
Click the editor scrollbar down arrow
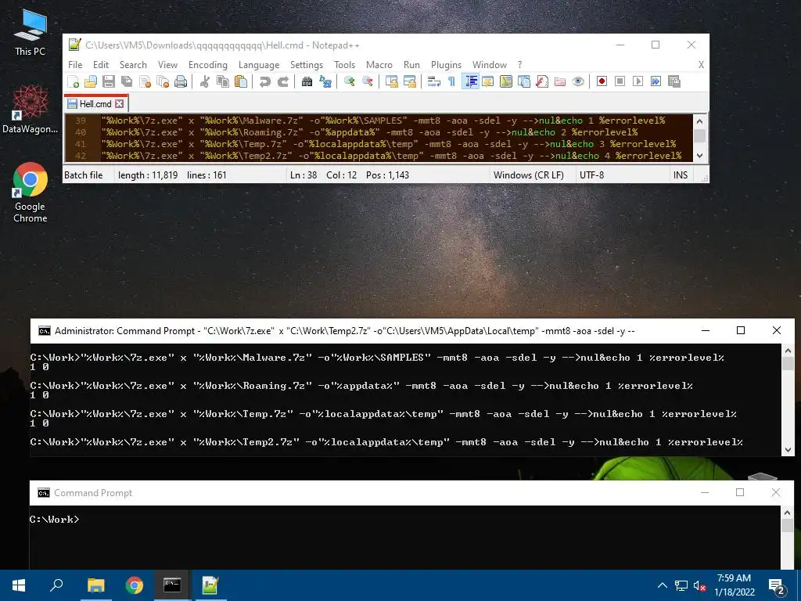[x=700, y=156]
